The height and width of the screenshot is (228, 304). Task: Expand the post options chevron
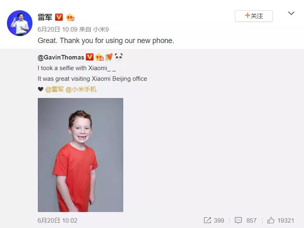[291, 14]
